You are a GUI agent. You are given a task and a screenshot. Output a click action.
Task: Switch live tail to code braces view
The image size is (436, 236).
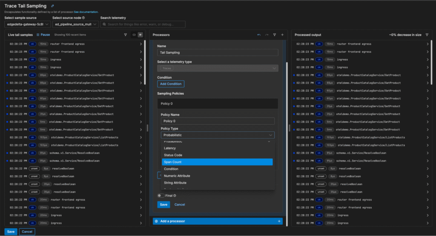point(134,35)
